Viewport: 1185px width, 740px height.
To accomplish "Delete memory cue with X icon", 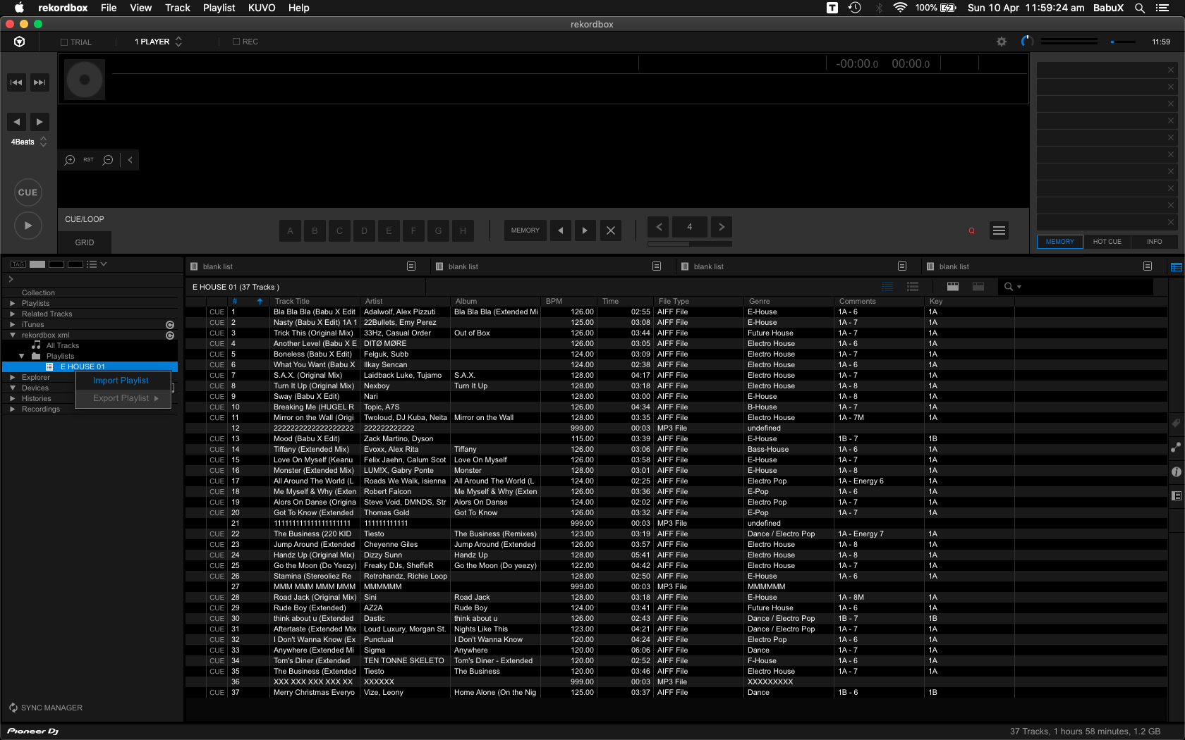I will pyautogui.click(x=611, y=230).
